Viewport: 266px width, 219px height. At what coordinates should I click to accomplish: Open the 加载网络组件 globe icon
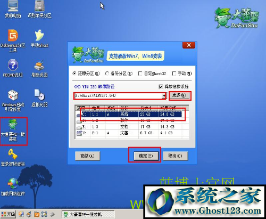tap(13, 187)
